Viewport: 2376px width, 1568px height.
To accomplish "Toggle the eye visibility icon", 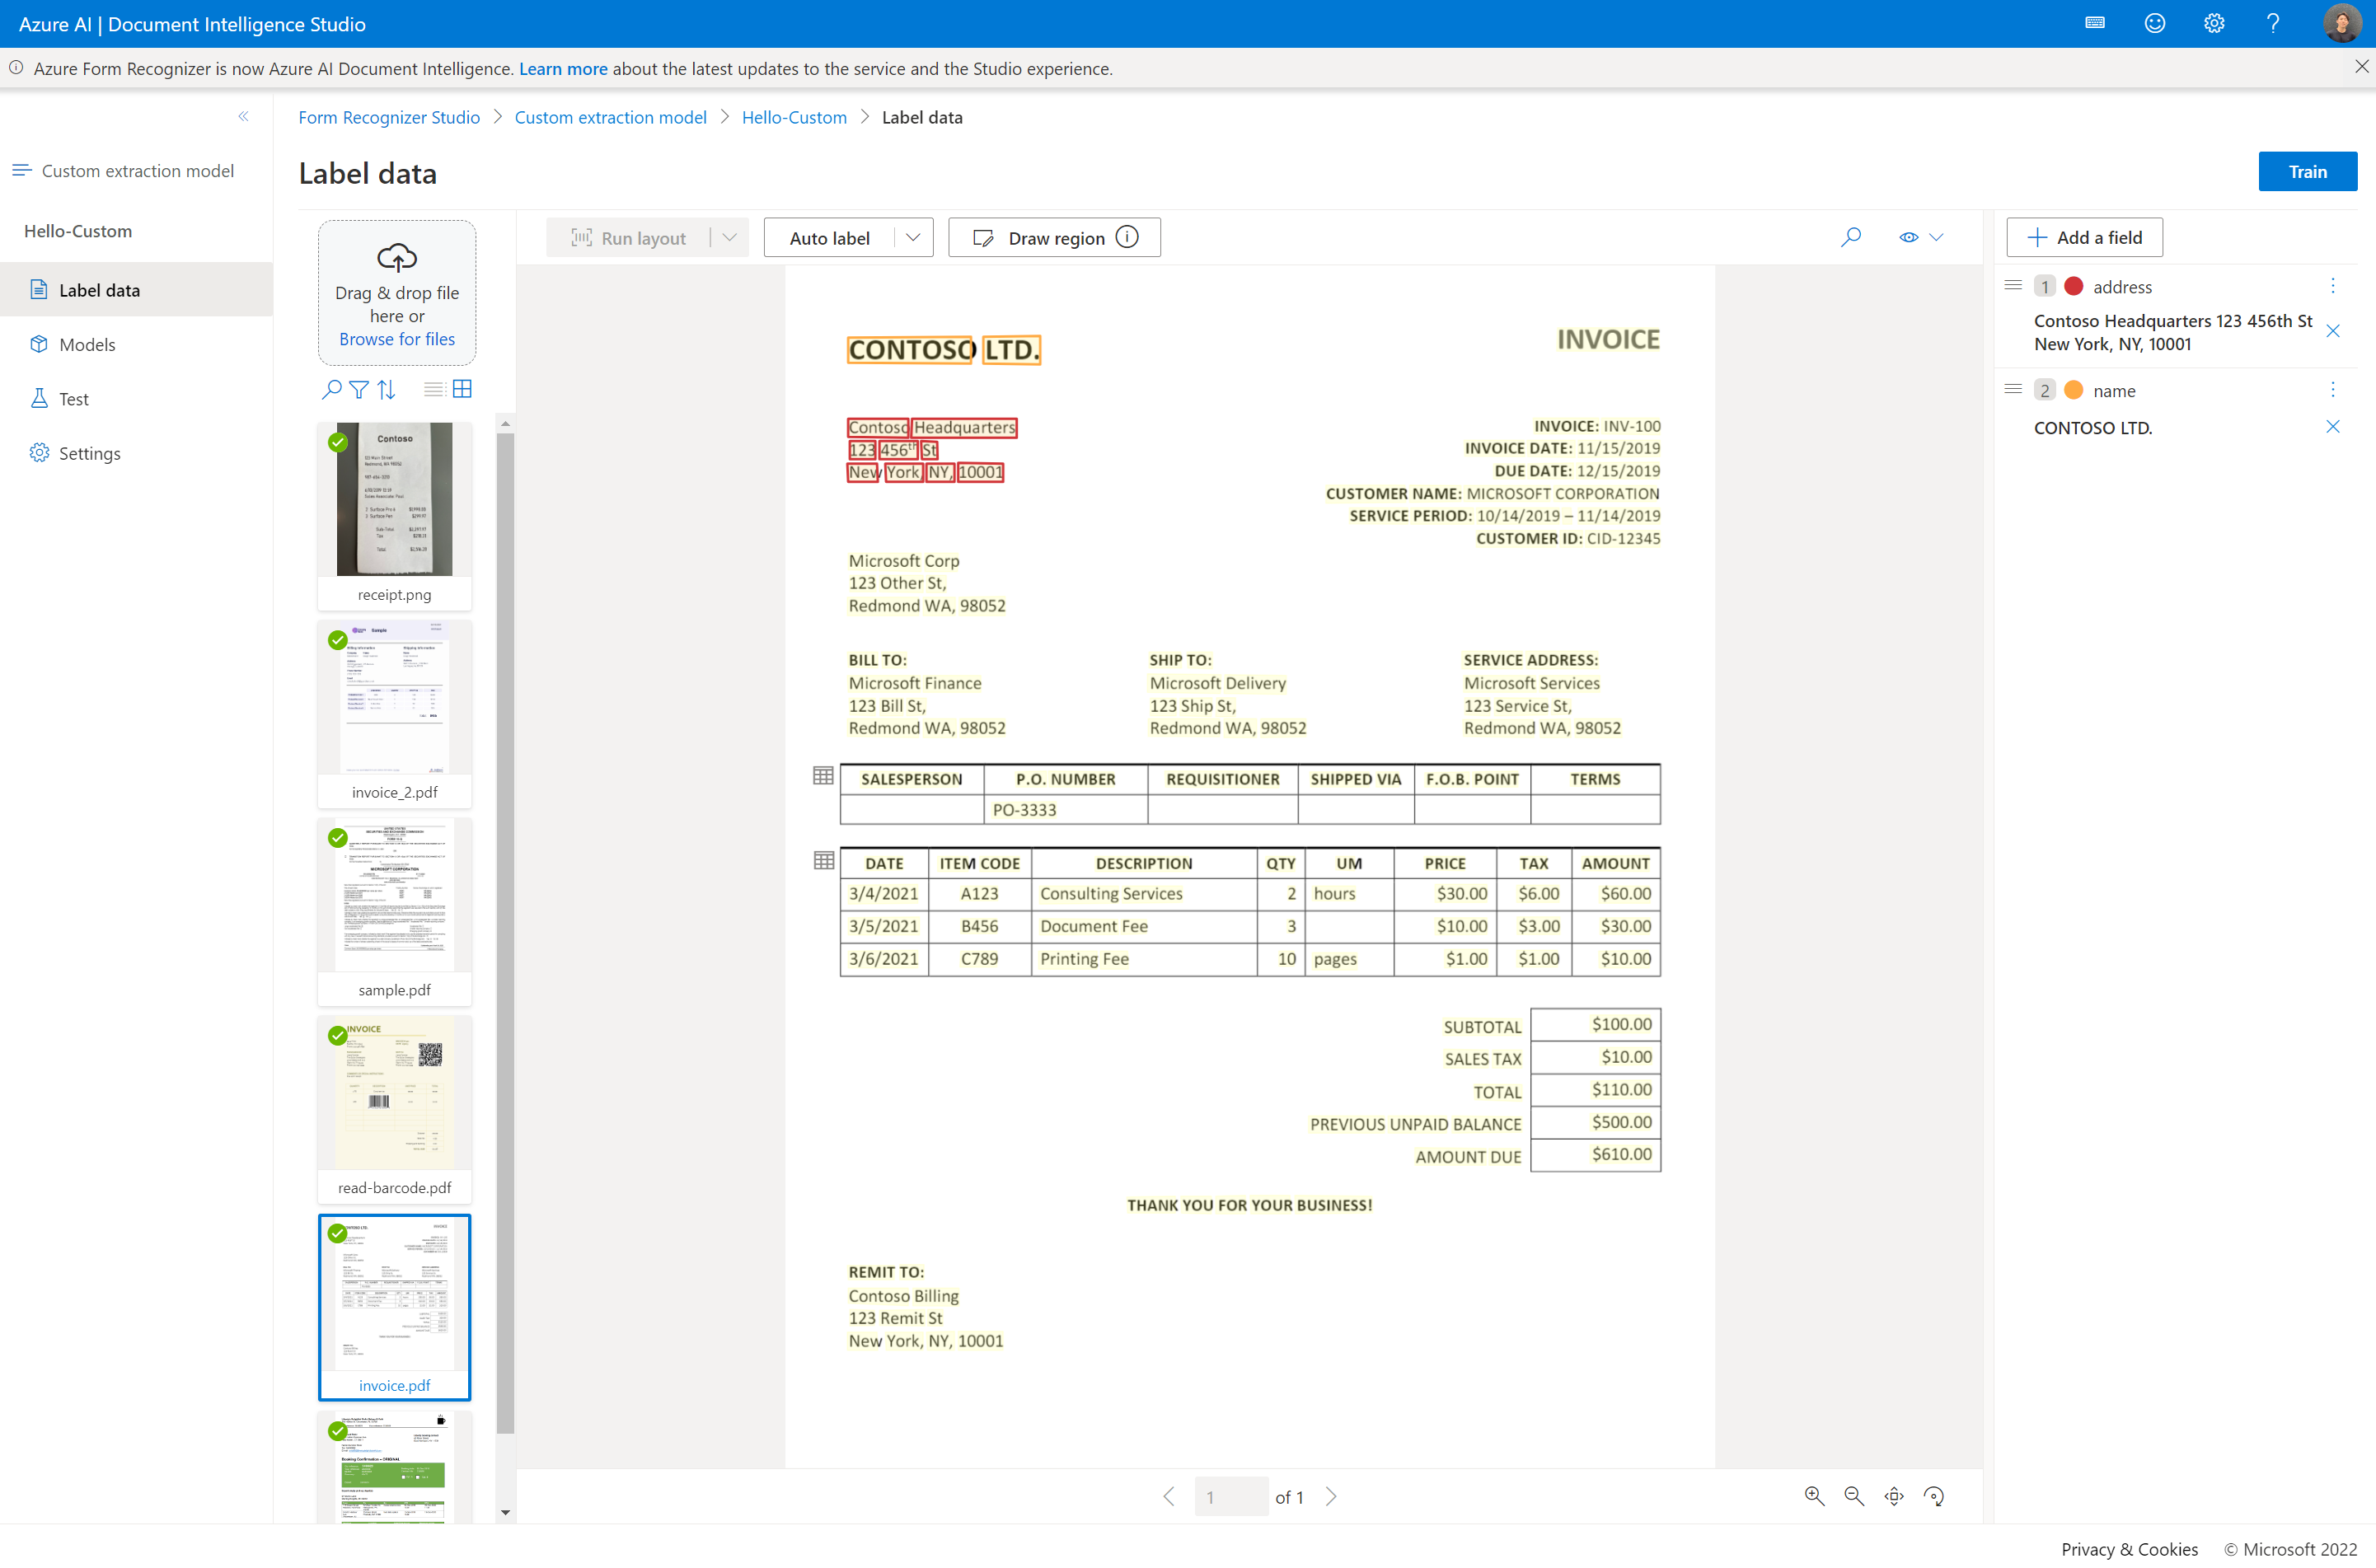I will point(1907,238).
